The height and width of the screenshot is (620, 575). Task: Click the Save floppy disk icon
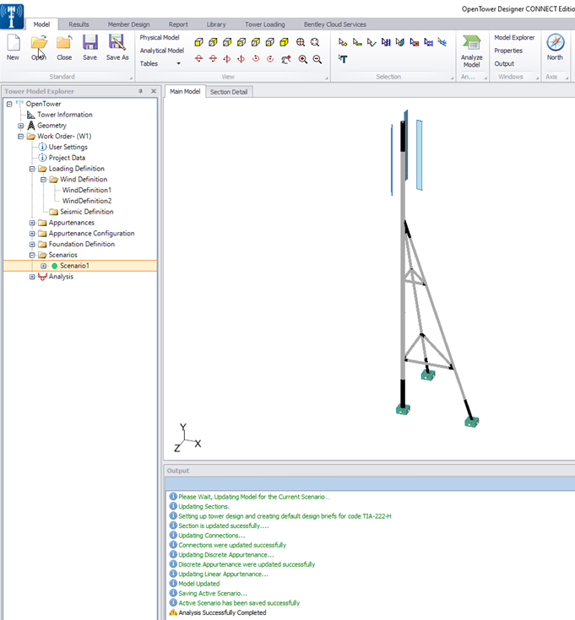click(x=90, y=42)
